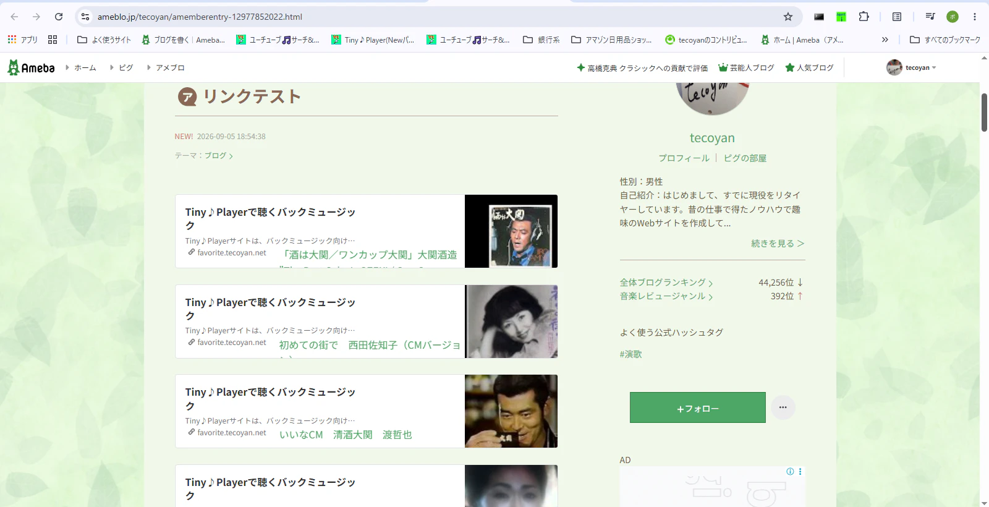Open 音楽レビュージャンル link
The image size is (989, 507).
(666, 296)
